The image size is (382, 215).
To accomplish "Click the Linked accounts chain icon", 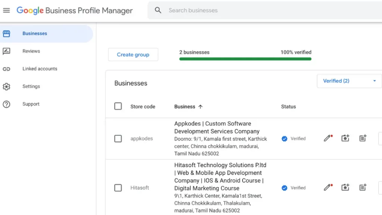I will click(x=6, y=69).
